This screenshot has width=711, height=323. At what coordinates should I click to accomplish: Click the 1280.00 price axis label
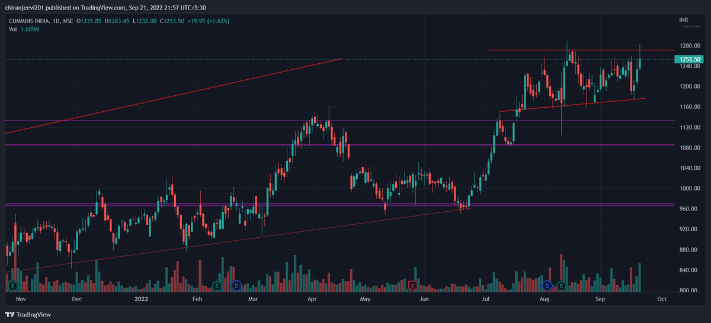tap(690, 46)
